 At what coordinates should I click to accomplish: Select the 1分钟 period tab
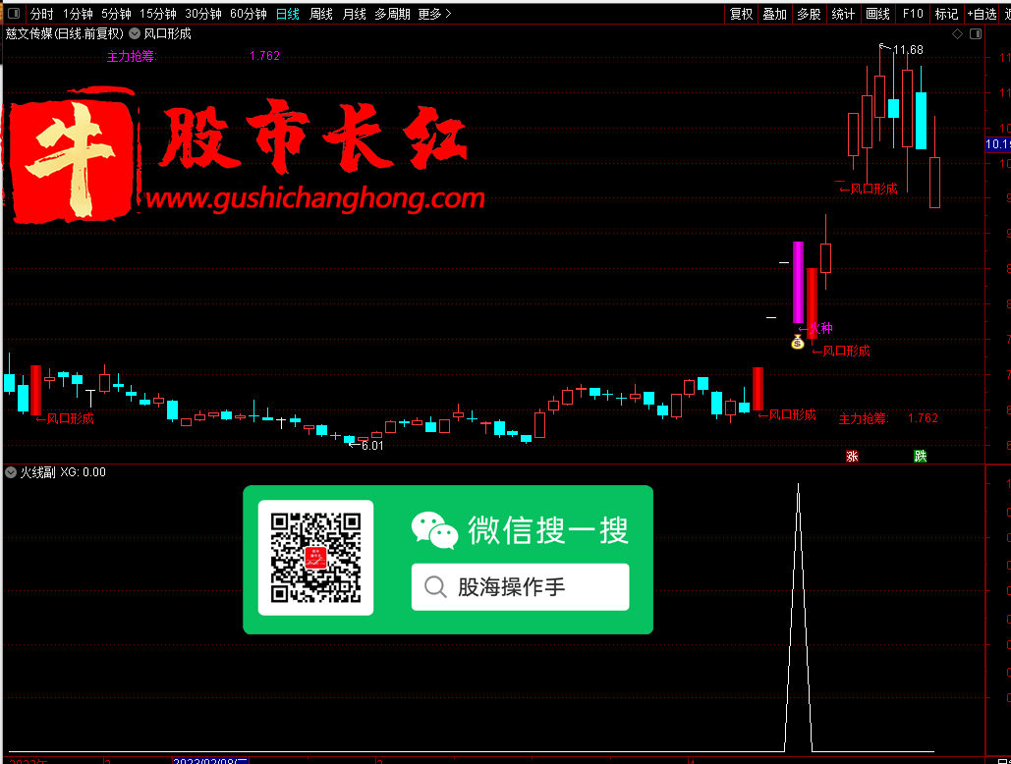(x=78, y=14)
